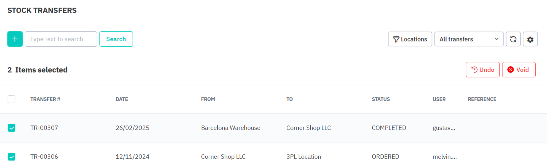Image resolution: width=547 pixels, height=167 pixels.
Task: Click the plus icon to add transfer
Action: (15, 39)
